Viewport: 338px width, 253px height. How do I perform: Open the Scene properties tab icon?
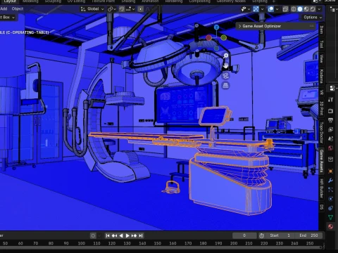[330, 138]
